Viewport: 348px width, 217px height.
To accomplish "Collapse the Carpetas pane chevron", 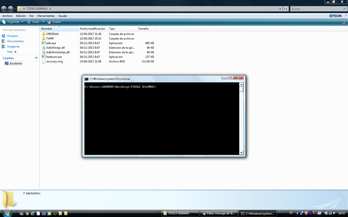I will 36,58.
